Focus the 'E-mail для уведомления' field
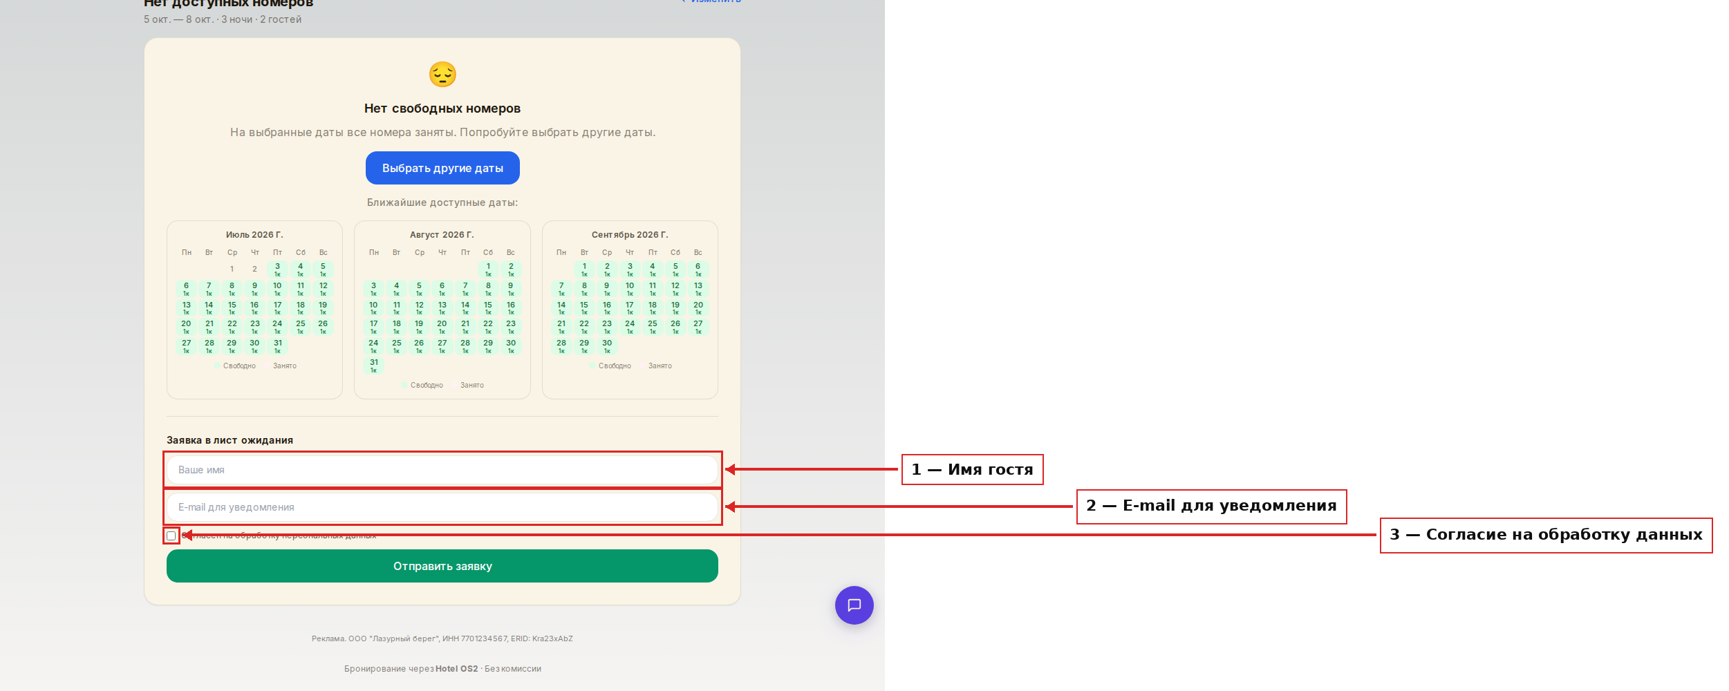 [x=442, y=507]
